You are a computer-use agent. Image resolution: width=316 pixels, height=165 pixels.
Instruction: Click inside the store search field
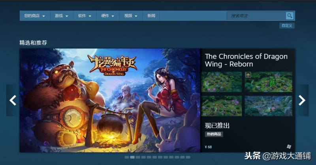[x=256, y=16]
